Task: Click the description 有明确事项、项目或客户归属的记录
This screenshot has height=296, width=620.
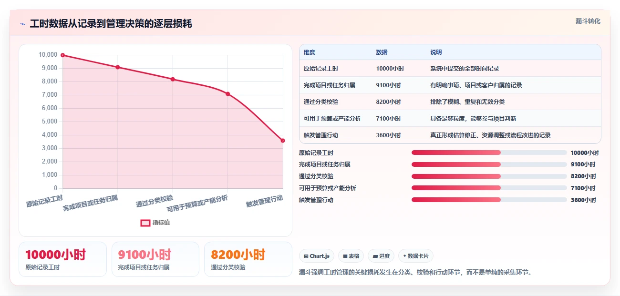Action: (x=476, y=85)
